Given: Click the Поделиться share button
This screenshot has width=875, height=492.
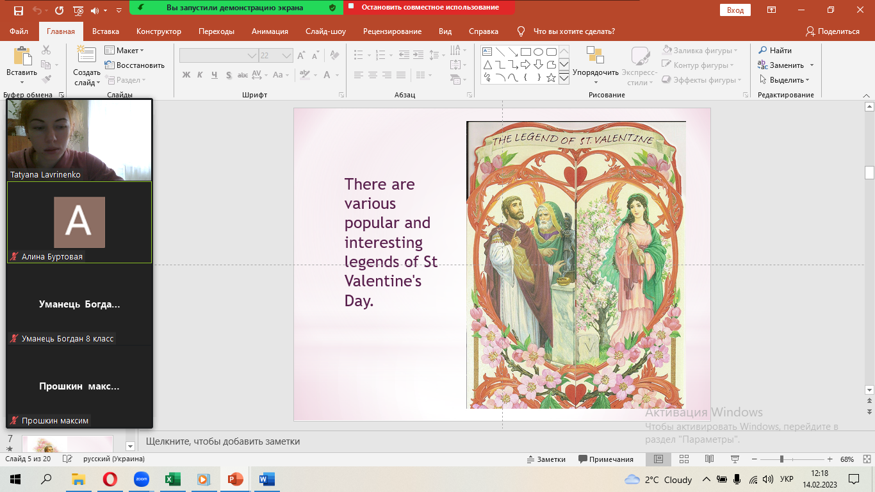Looking at the screenshot, I should (x=833, y=31).
